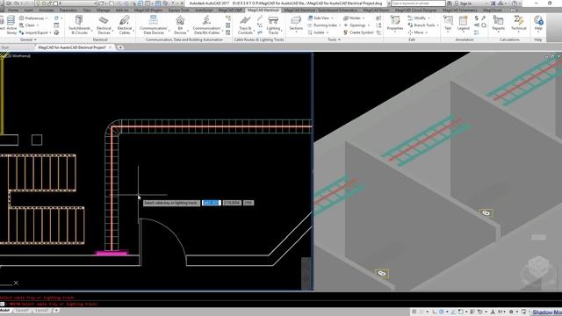
Task: Select the Lighting Tracks tool
Action: coord(273,25)
